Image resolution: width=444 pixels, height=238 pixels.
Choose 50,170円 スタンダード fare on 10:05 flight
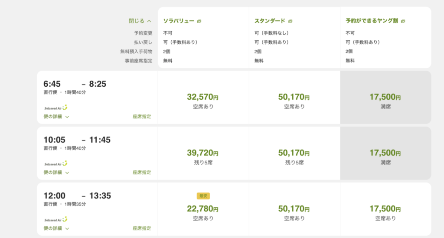coord(294,153)
